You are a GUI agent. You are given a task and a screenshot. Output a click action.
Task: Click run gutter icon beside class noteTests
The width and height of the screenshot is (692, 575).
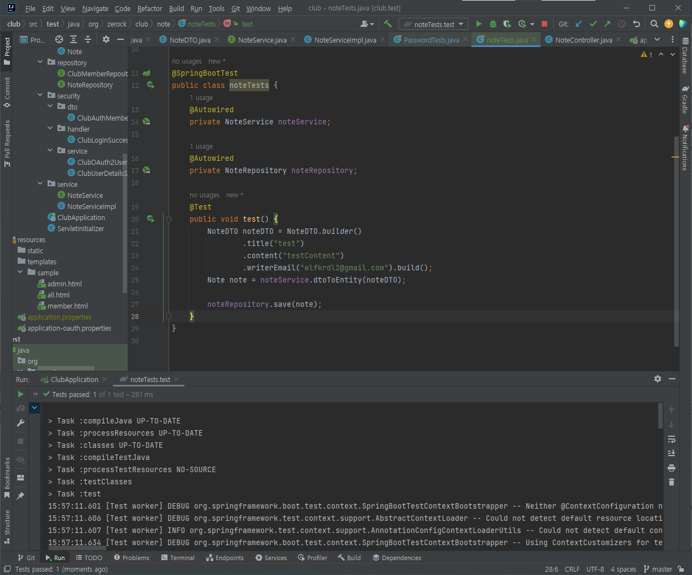point(150,85)
